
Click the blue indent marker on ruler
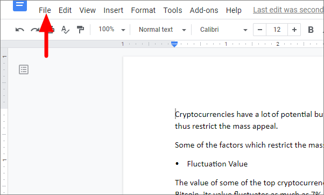click(174, 44)
